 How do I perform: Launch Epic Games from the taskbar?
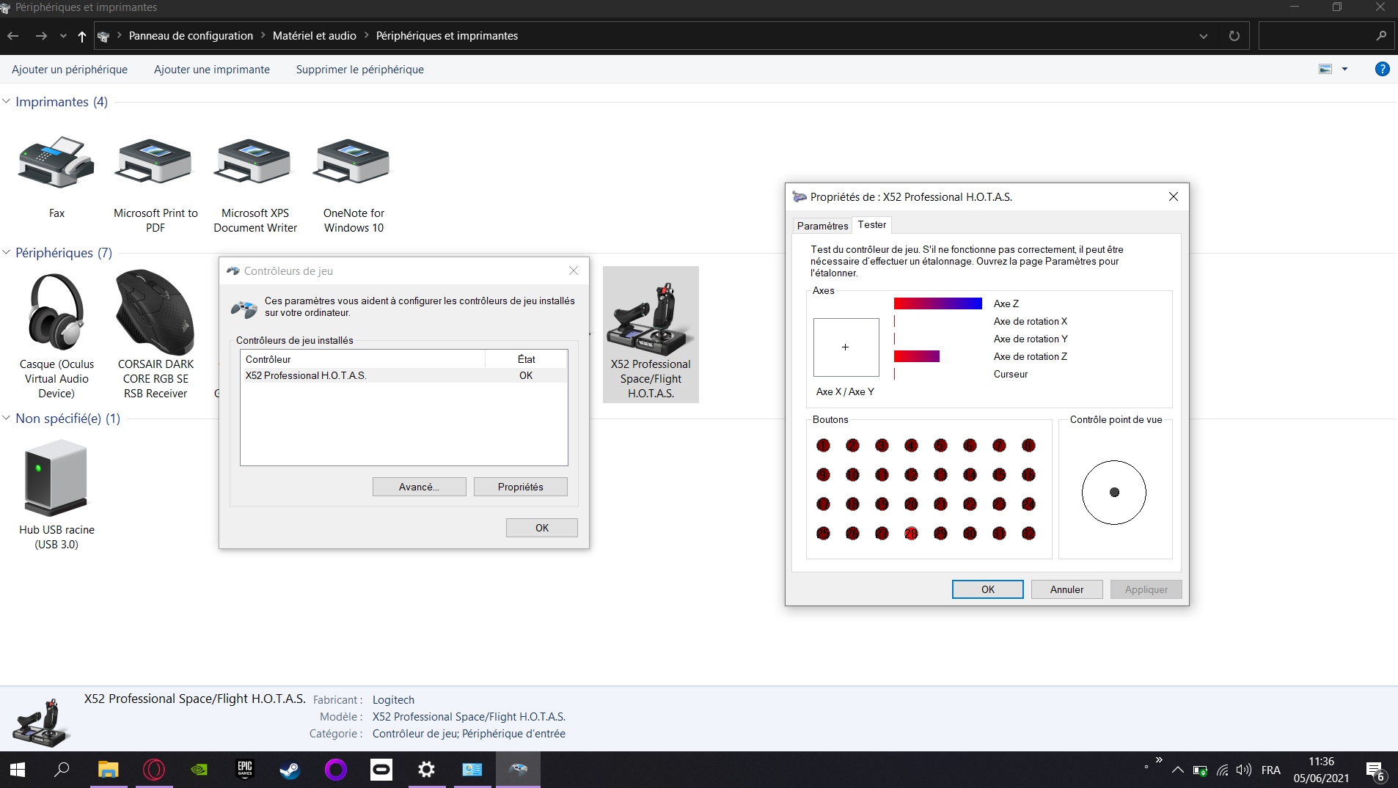[244, 770]
